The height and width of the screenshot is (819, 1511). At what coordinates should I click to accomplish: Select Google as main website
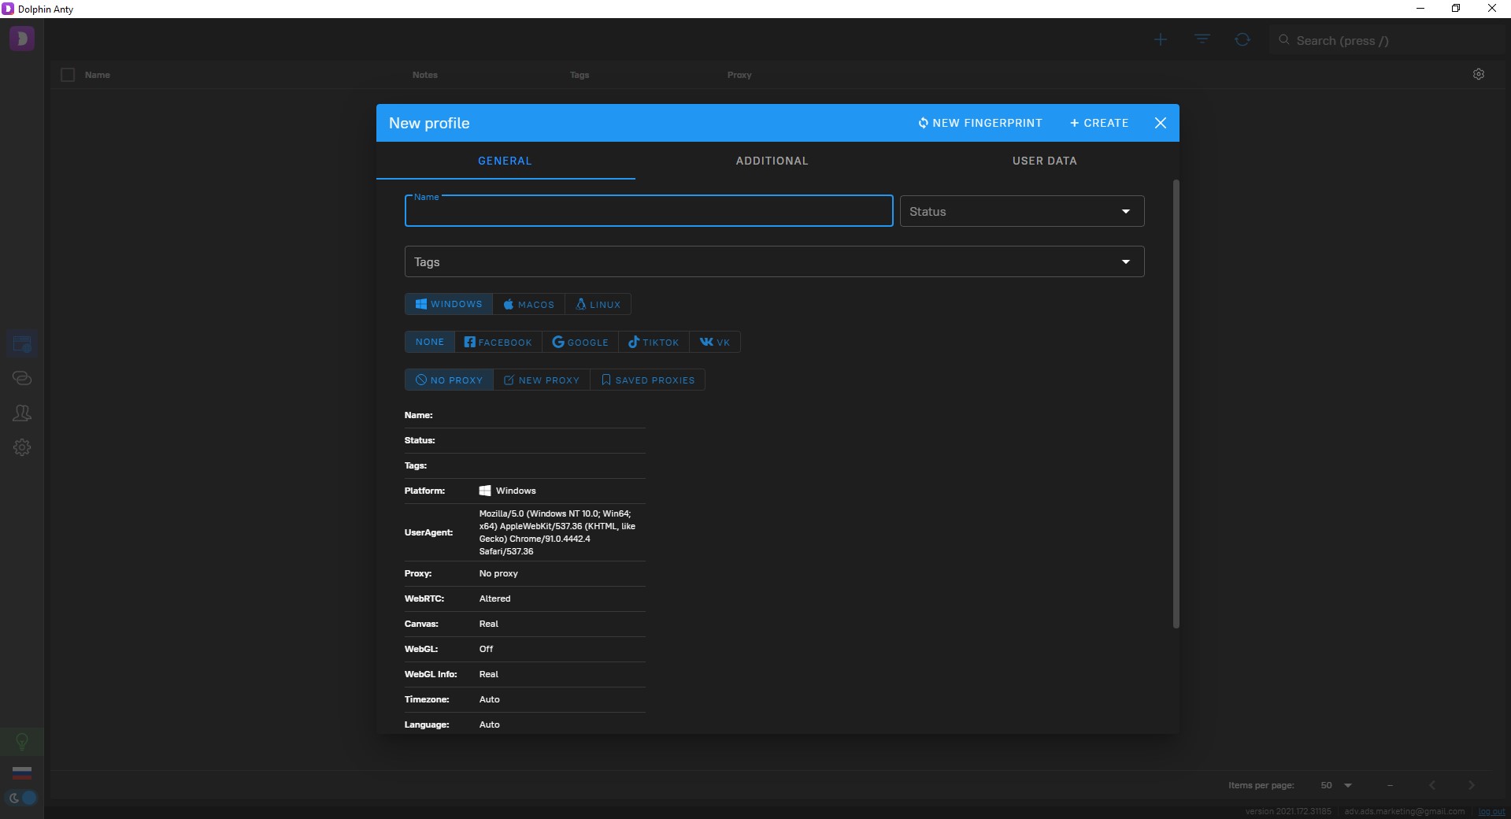pyautogui.click(x=580, y=342)
